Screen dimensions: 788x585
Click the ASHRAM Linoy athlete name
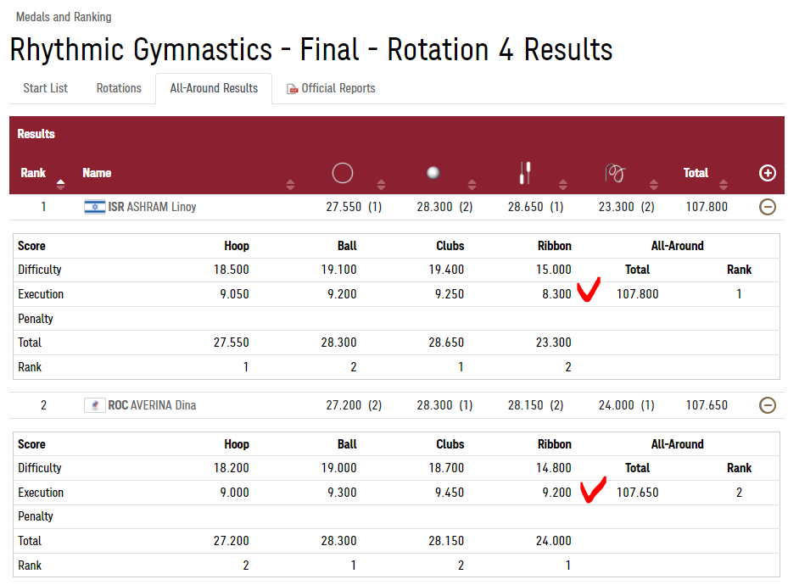click(161, 207)
